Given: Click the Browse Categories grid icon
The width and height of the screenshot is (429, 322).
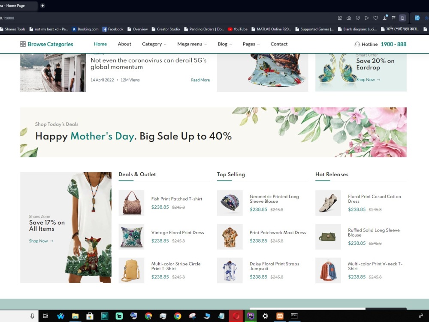Looking at the screenshot, I should tap(23, 44).
